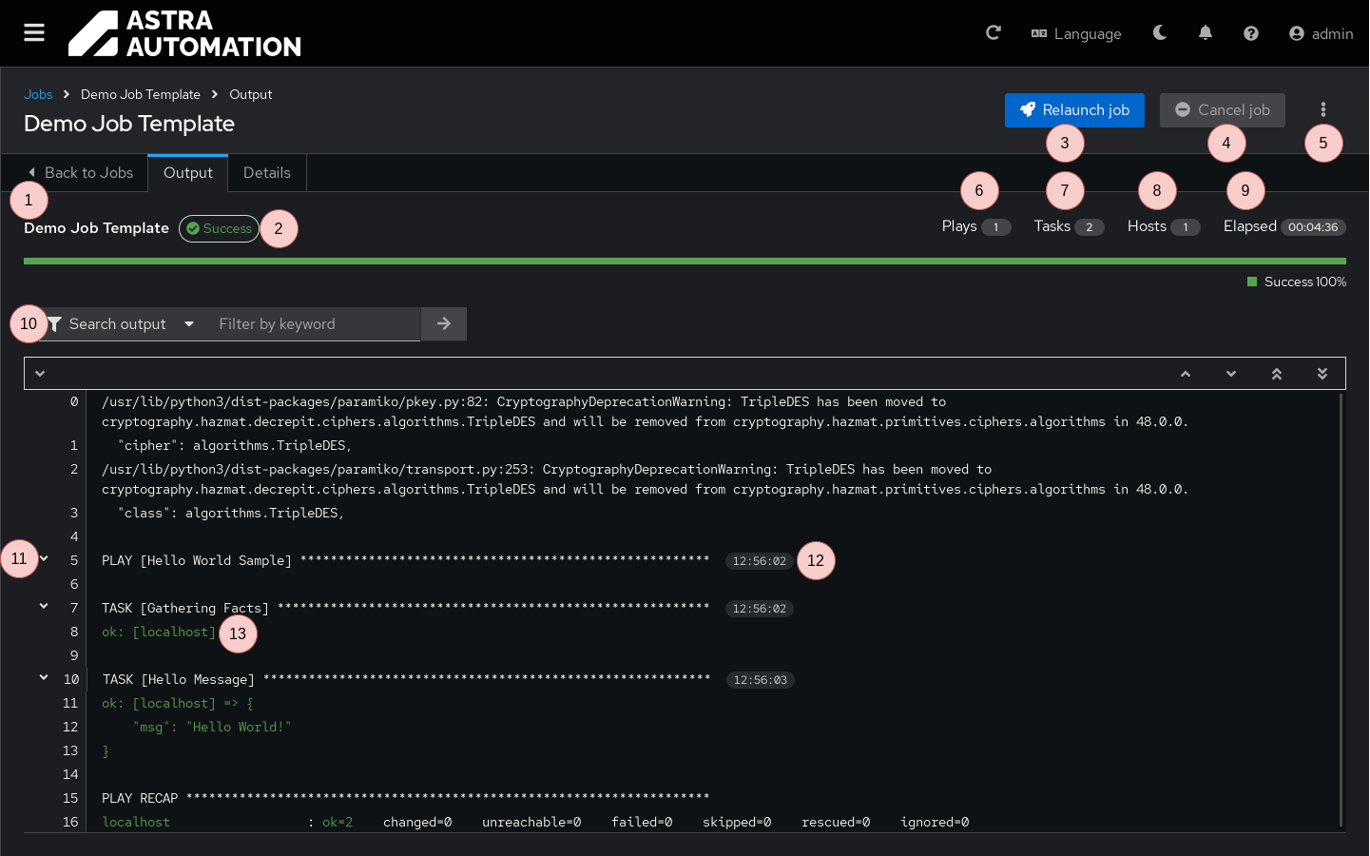Collapse the PLAY Hello World Sample section
This screenshot has height=856, width=1370.
tap(44, 559)
